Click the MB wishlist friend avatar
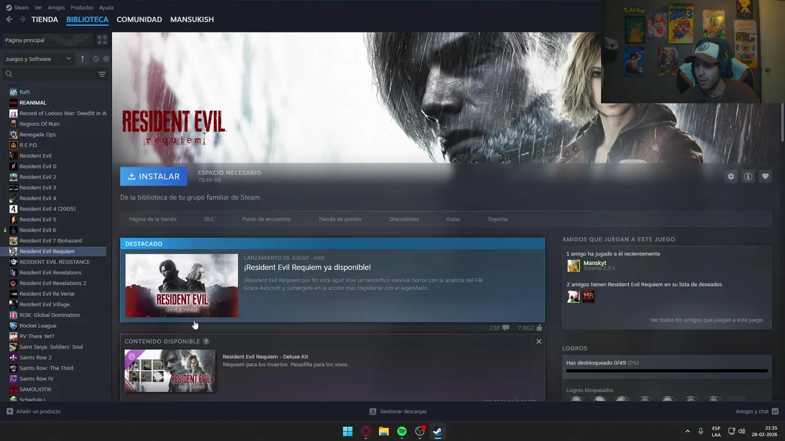Viewport: 785px width, 441px height. click(589, 296)
